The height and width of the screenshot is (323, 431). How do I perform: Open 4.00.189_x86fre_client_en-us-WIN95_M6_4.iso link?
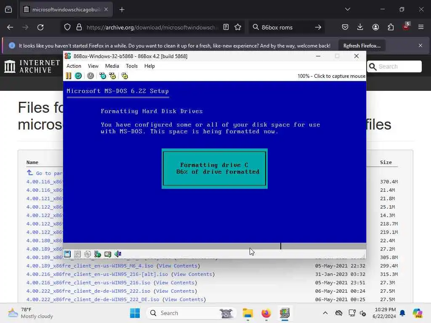point(90,266)
